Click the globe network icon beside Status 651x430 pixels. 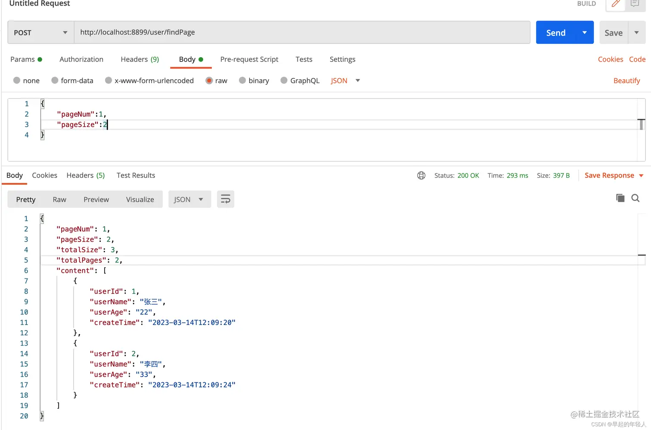(x=421, y=175)
